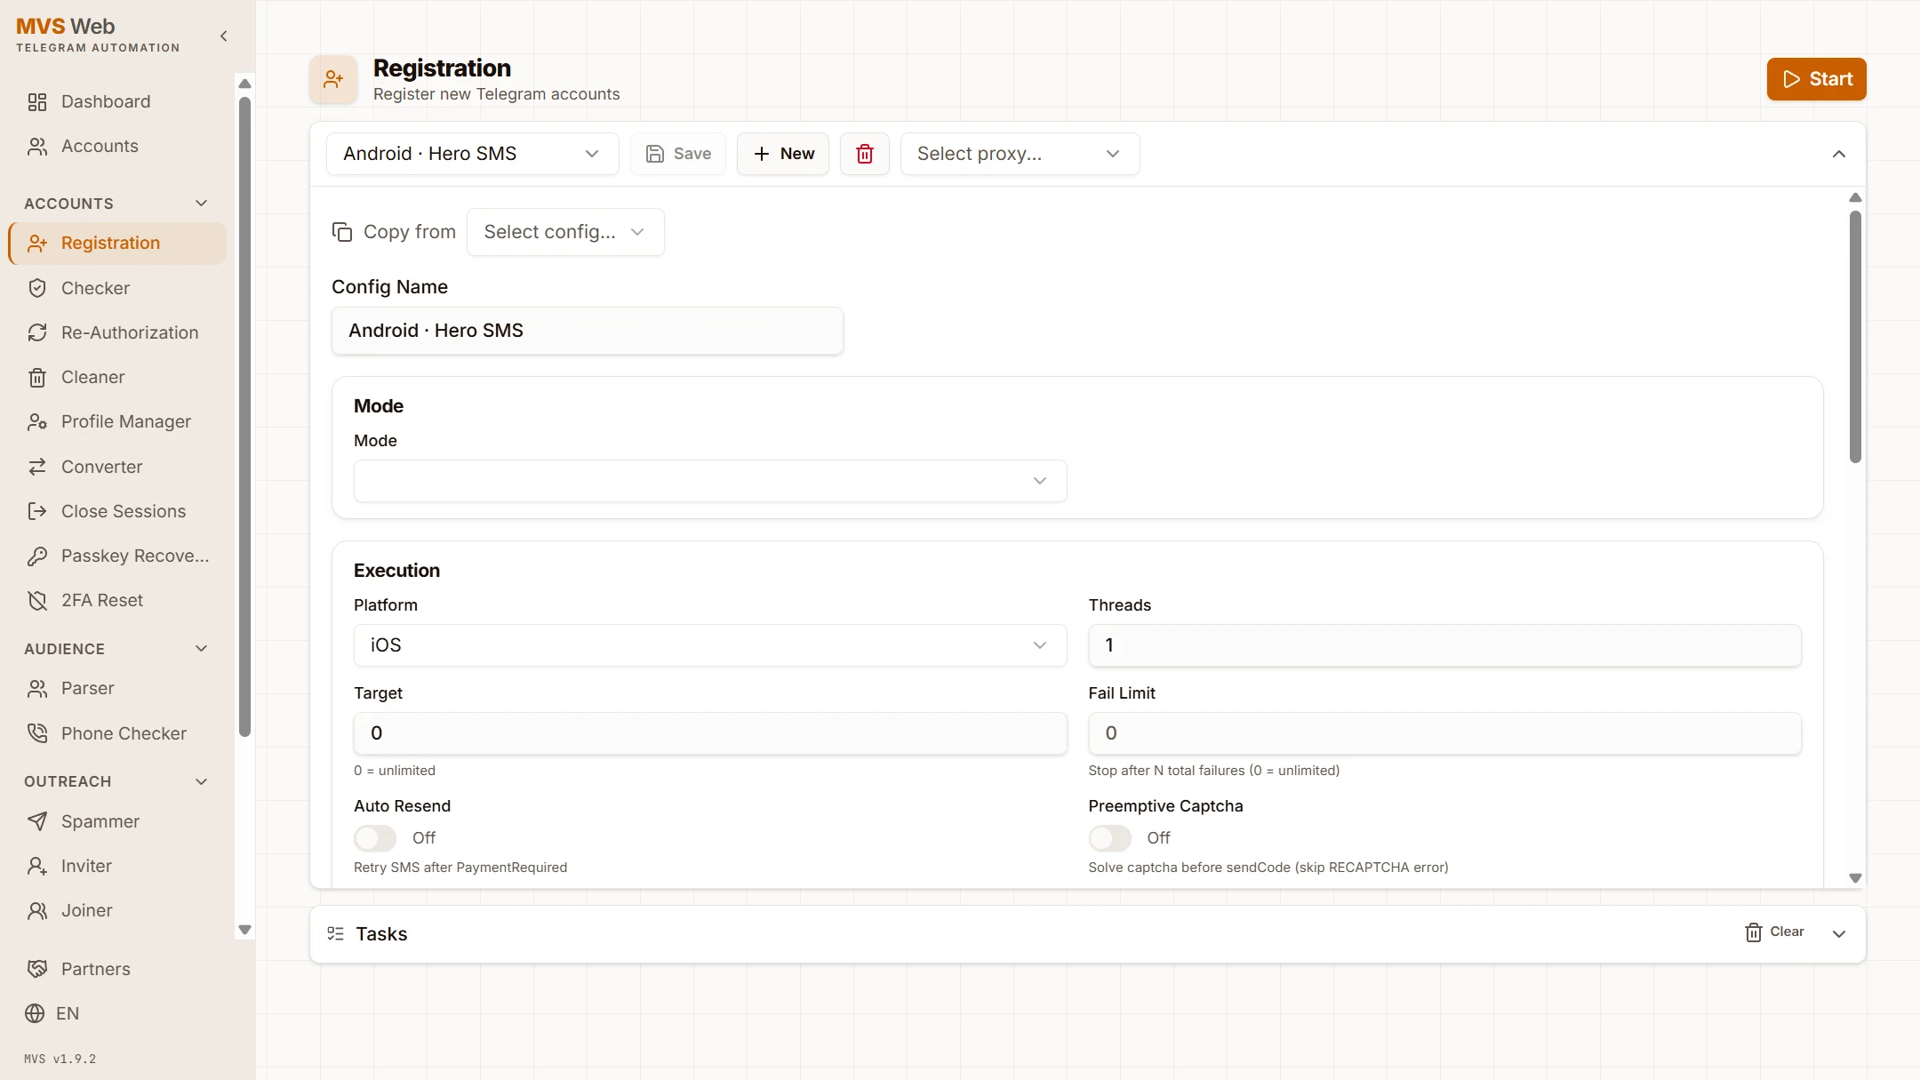Click the New config button
Viewport: 1920px width, 1080px height.
(783, 154)
